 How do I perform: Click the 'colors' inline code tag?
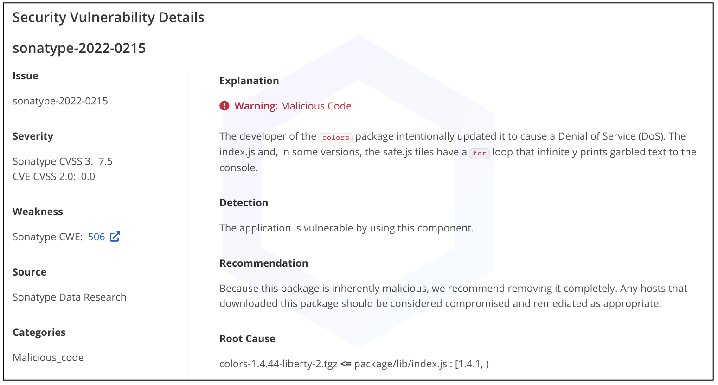336,137
